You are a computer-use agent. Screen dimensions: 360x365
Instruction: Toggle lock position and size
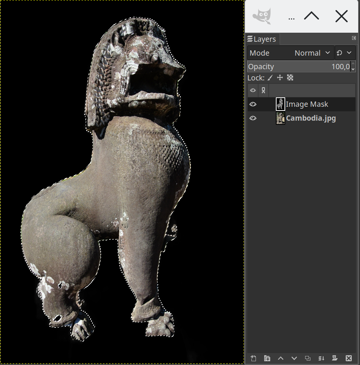tap(280, 78)
